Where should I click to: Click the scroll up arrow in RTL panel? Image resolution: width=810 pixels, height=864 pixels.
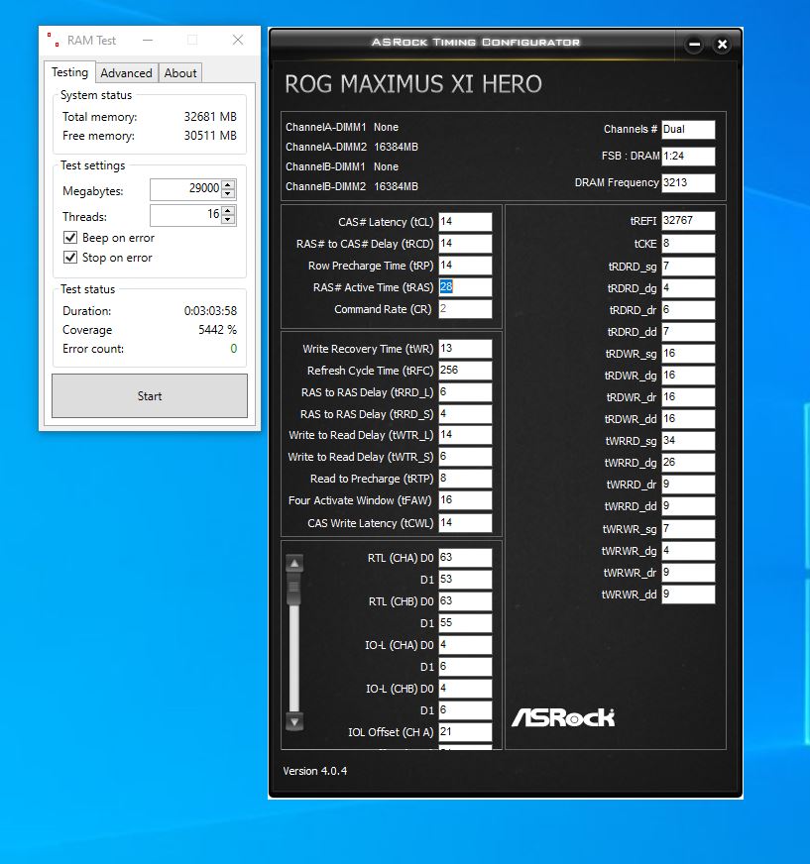point(294,563)
